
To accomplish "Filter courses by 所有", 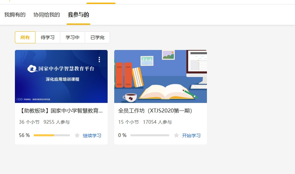I will [x=25, y=37].
